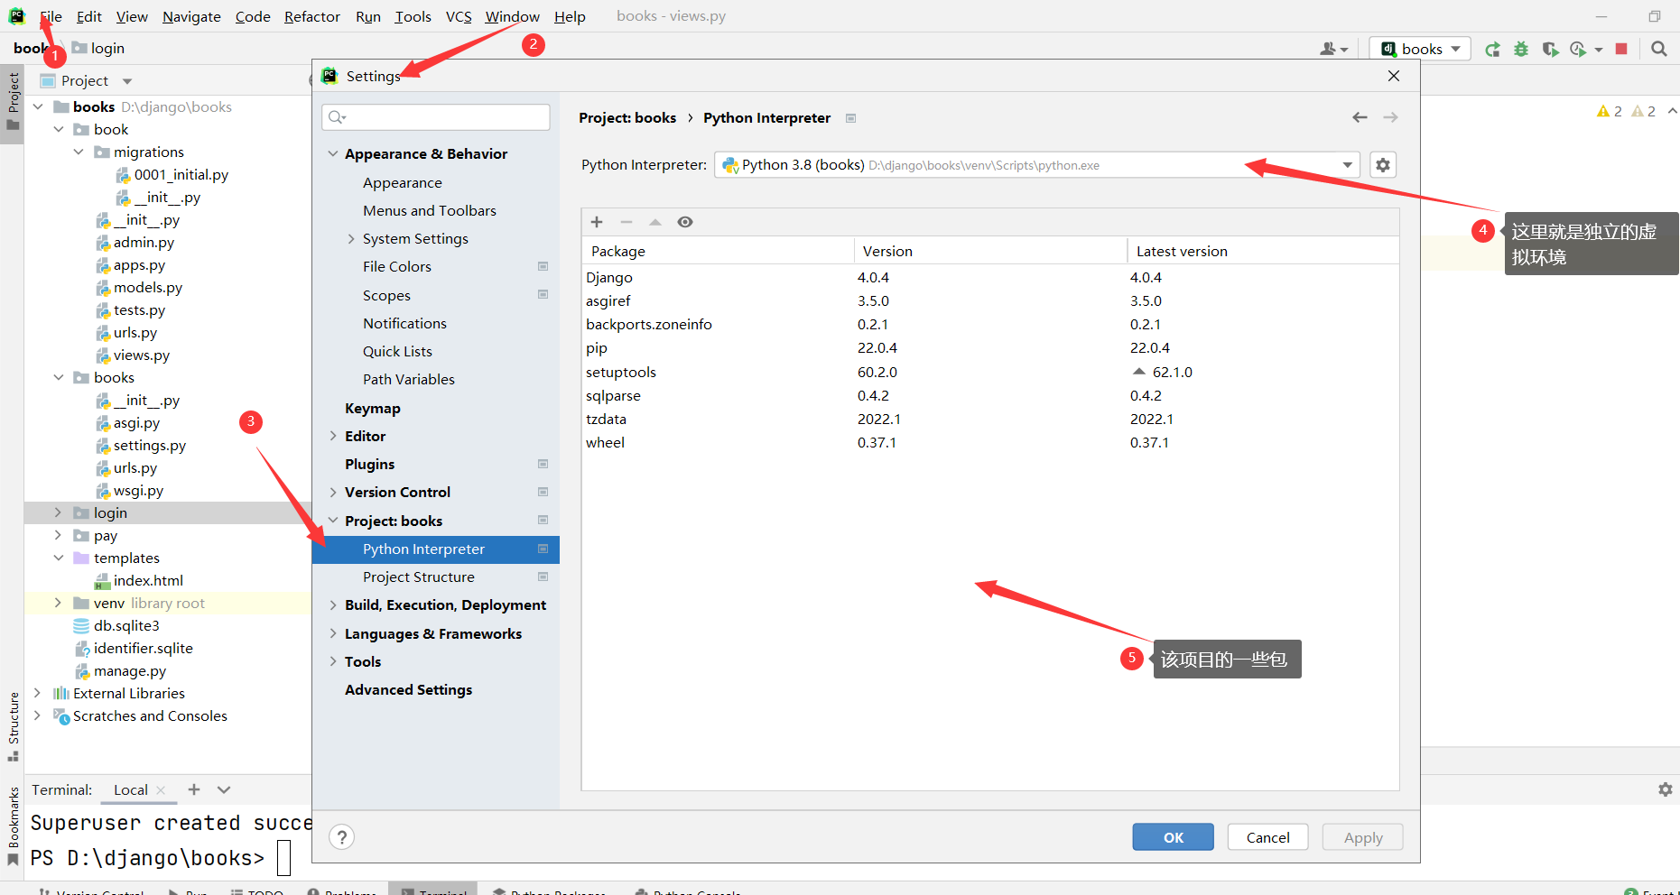Image resolution: width=1680 pixels, height=895 pixels.
Task: Click the red stop run button
Action: tap(1621, 49)
